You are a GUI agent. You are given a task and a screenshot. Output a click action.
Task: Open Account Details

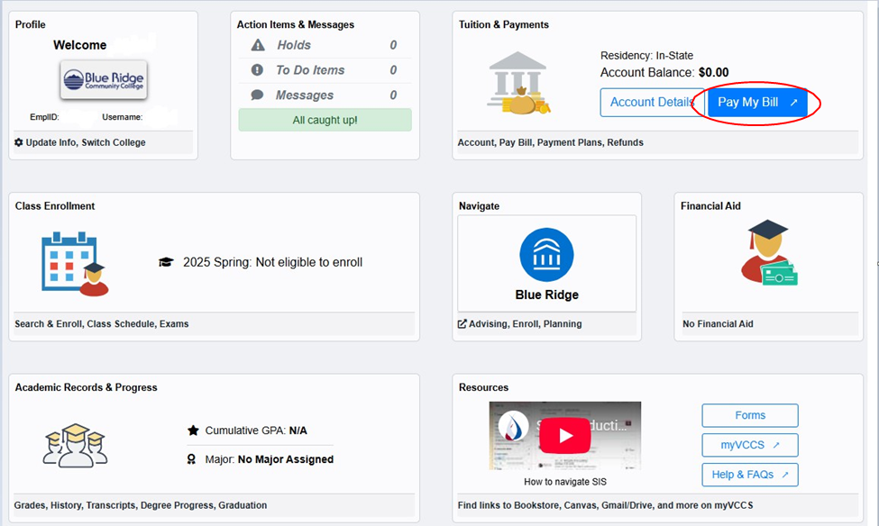[652, 103]
